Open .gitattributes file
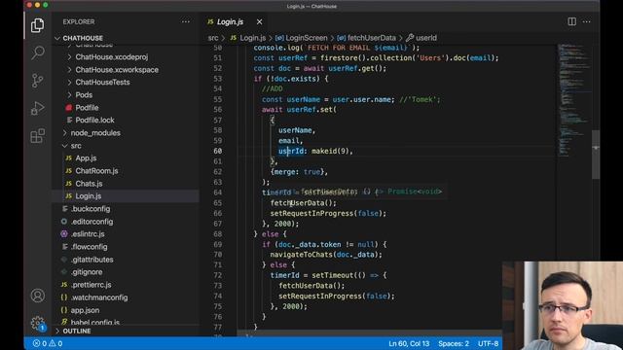The image size is (623, 350). tap(92, 260)
